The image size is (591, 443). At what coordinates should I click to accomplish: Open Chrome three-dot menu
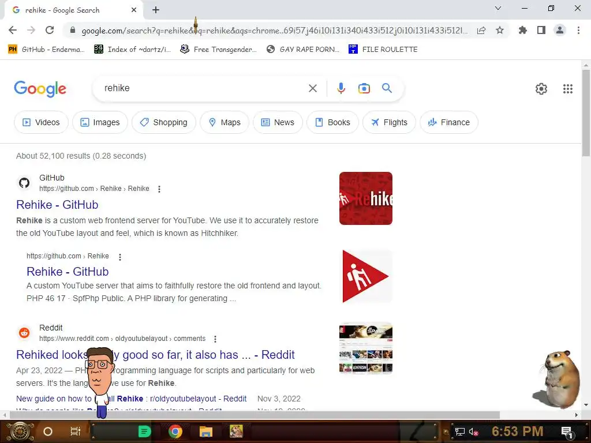(578, 30)
